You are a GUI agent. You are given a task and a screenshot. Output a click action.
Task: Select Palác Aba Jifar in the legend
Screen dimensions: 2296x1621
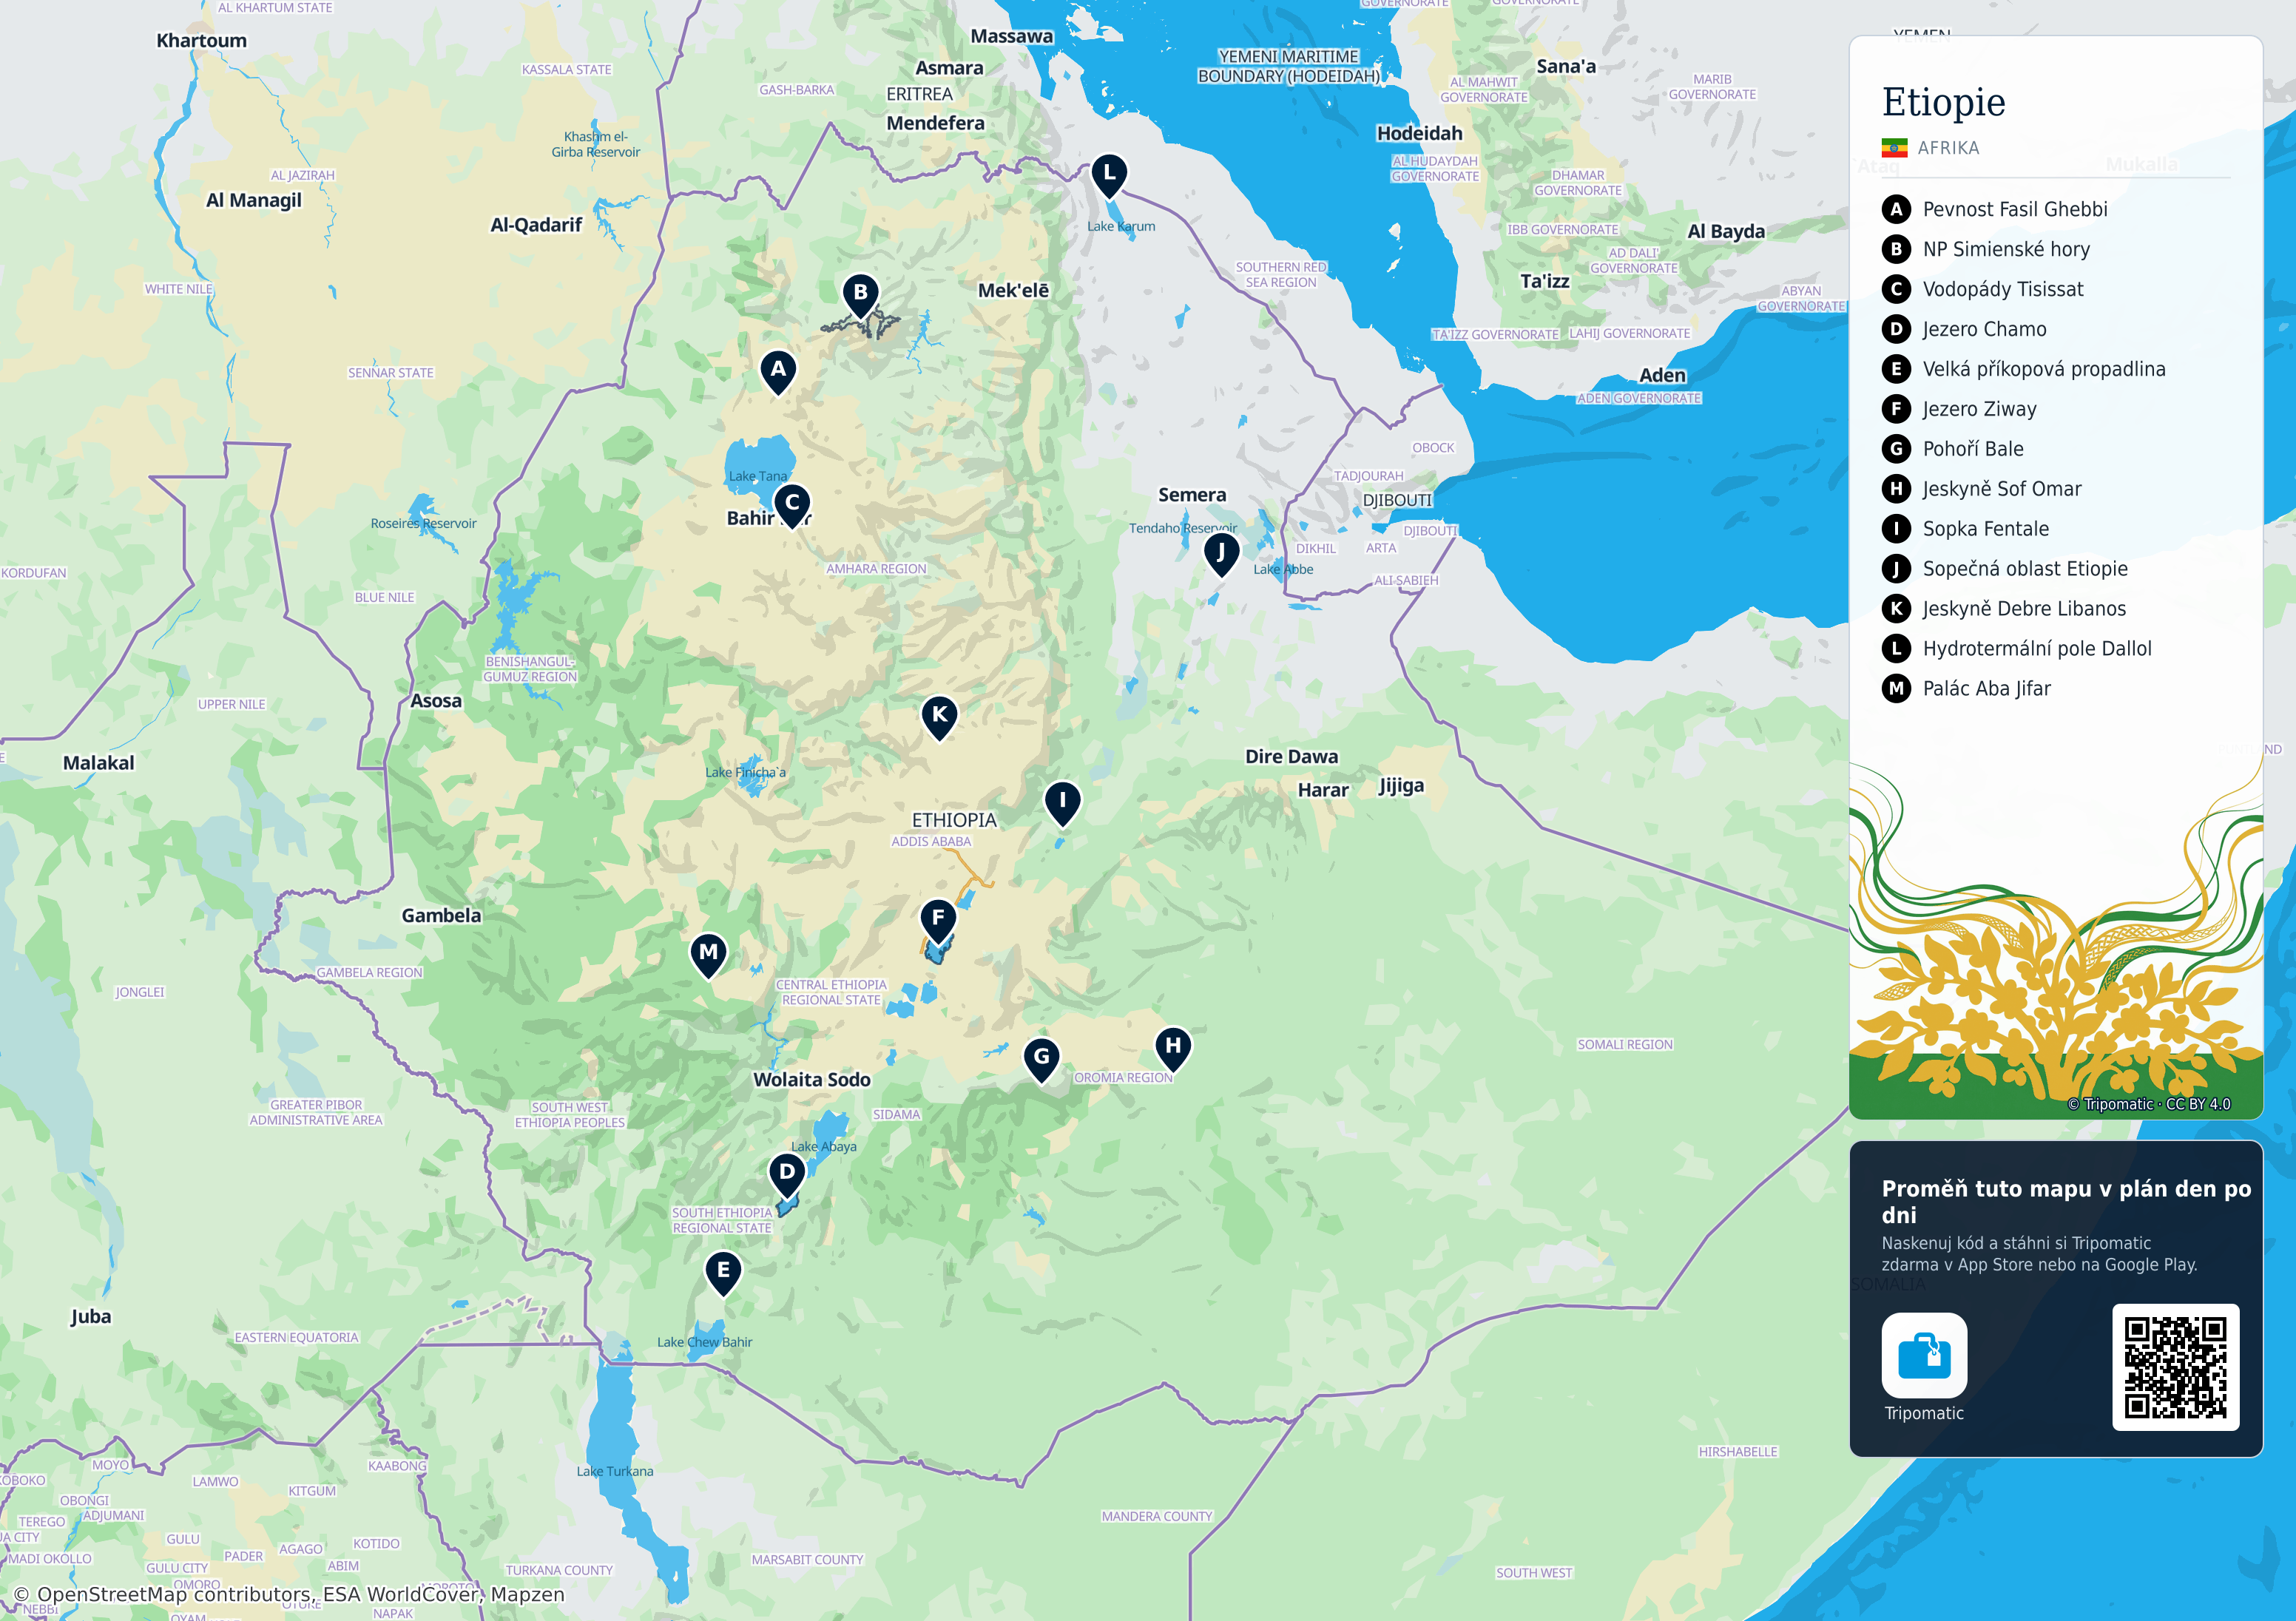pyautogui.click(x=1986, y=689)
